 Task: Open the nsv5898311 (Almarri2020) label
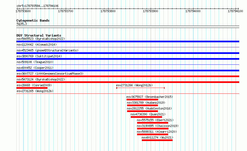(157, 132)
